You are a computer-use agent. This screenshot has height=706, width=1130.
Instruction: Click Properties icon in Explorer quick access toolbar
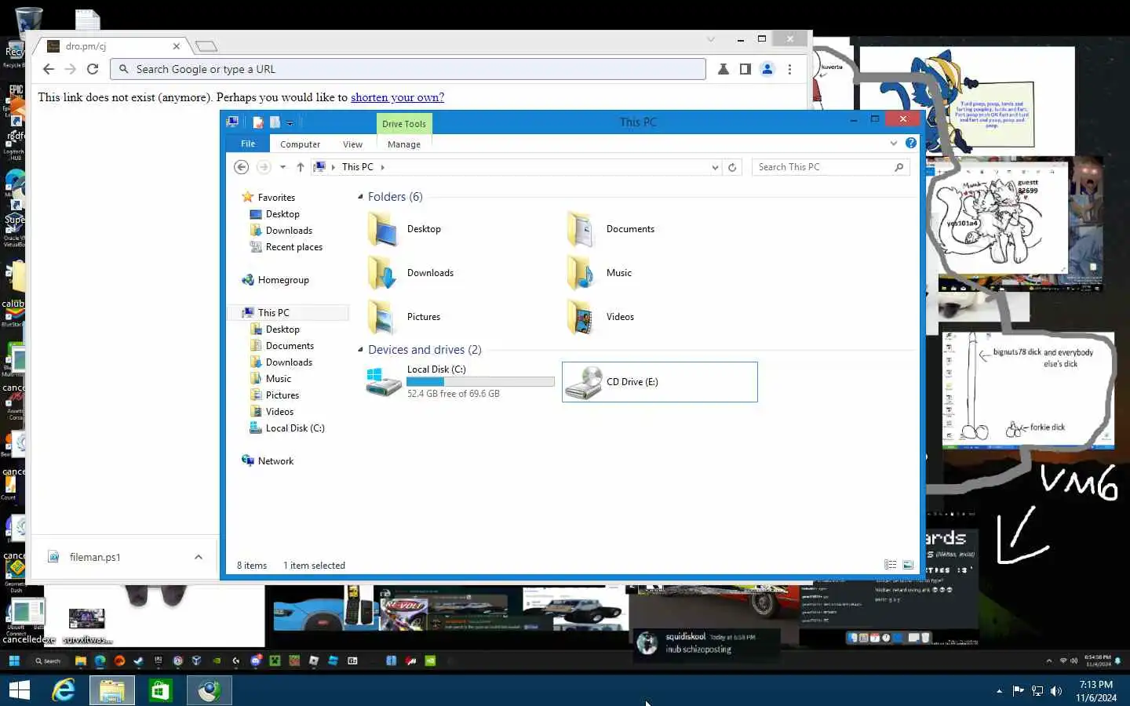258,122
